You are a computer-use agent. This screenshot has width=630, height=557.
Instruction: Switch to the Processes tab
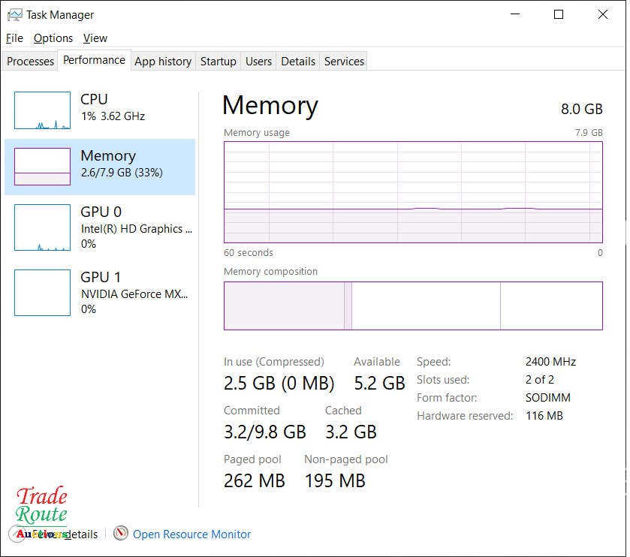pos(31,62)
